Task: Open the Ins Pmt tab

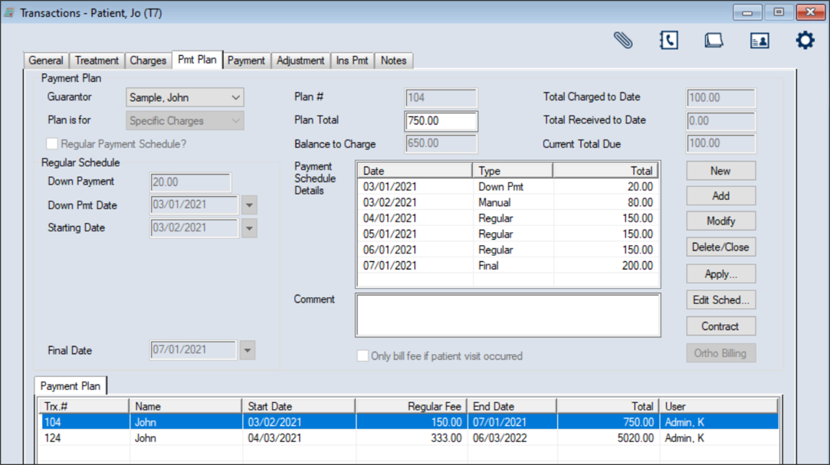Action: [x=352, y=61]
